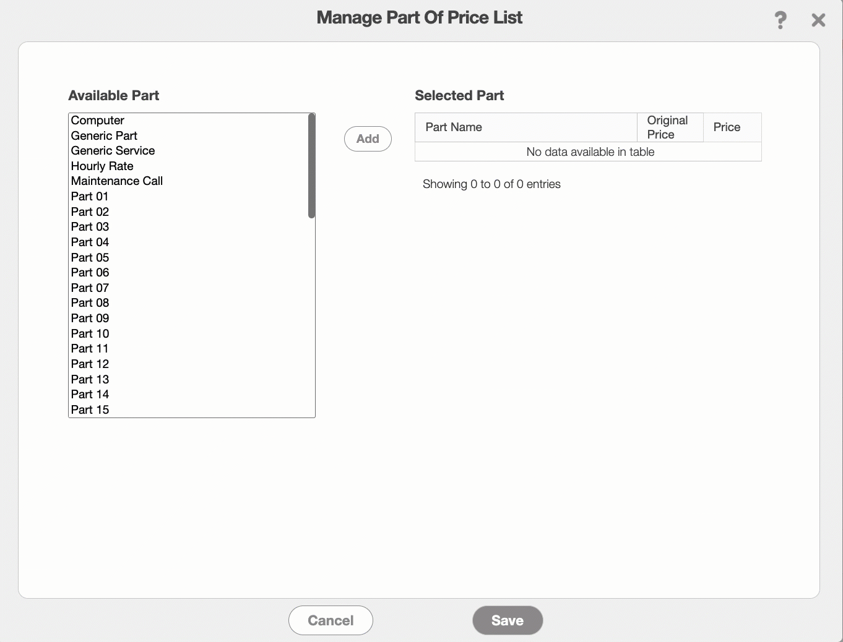Cancel the price list changes
Image resolution: width=843 pixels, height=642 pixels.
[x=331, y=620]
